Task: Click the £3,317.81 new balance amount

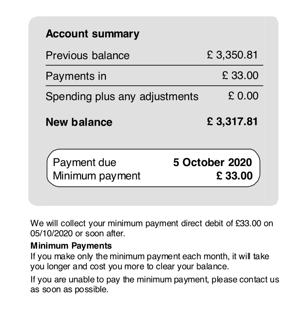Action: [232, 121]
